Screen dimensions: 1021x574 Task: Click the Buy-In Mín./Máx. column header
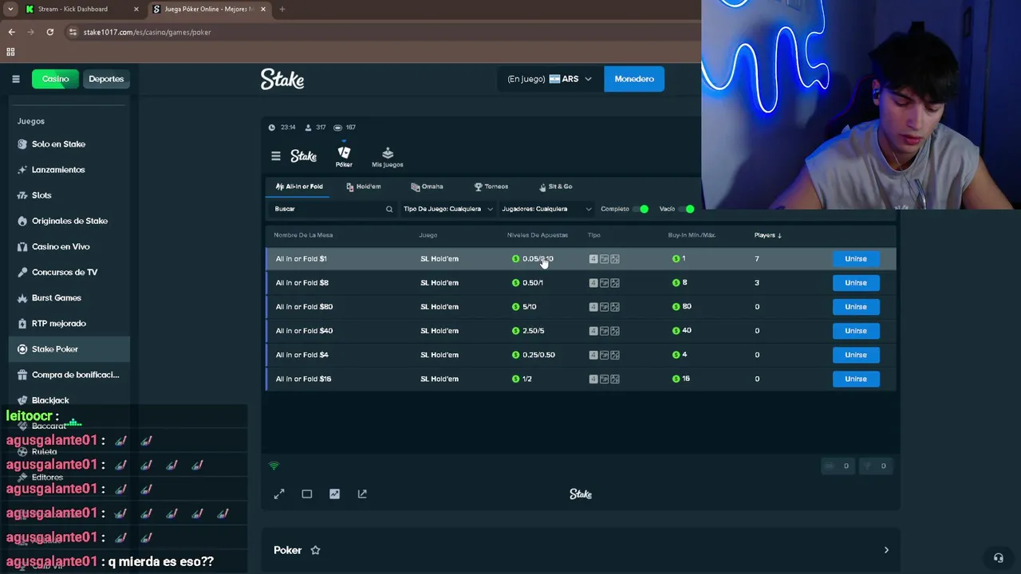(692, 235)
